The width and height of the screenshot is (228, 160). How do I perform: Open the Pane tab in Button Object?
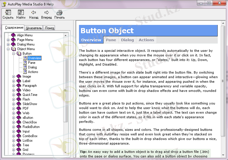pyautogui.click(x=111, y=40)
